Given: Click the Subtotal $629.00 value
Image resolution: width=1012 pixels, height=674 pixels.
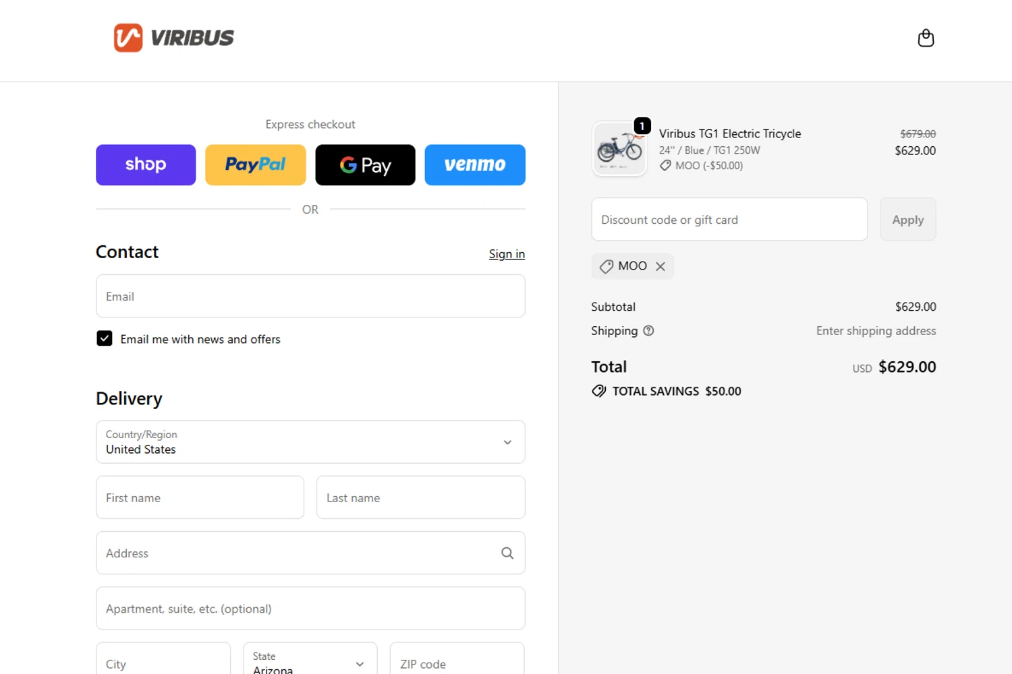Looking at the screenshot, I should pos(916,307).
